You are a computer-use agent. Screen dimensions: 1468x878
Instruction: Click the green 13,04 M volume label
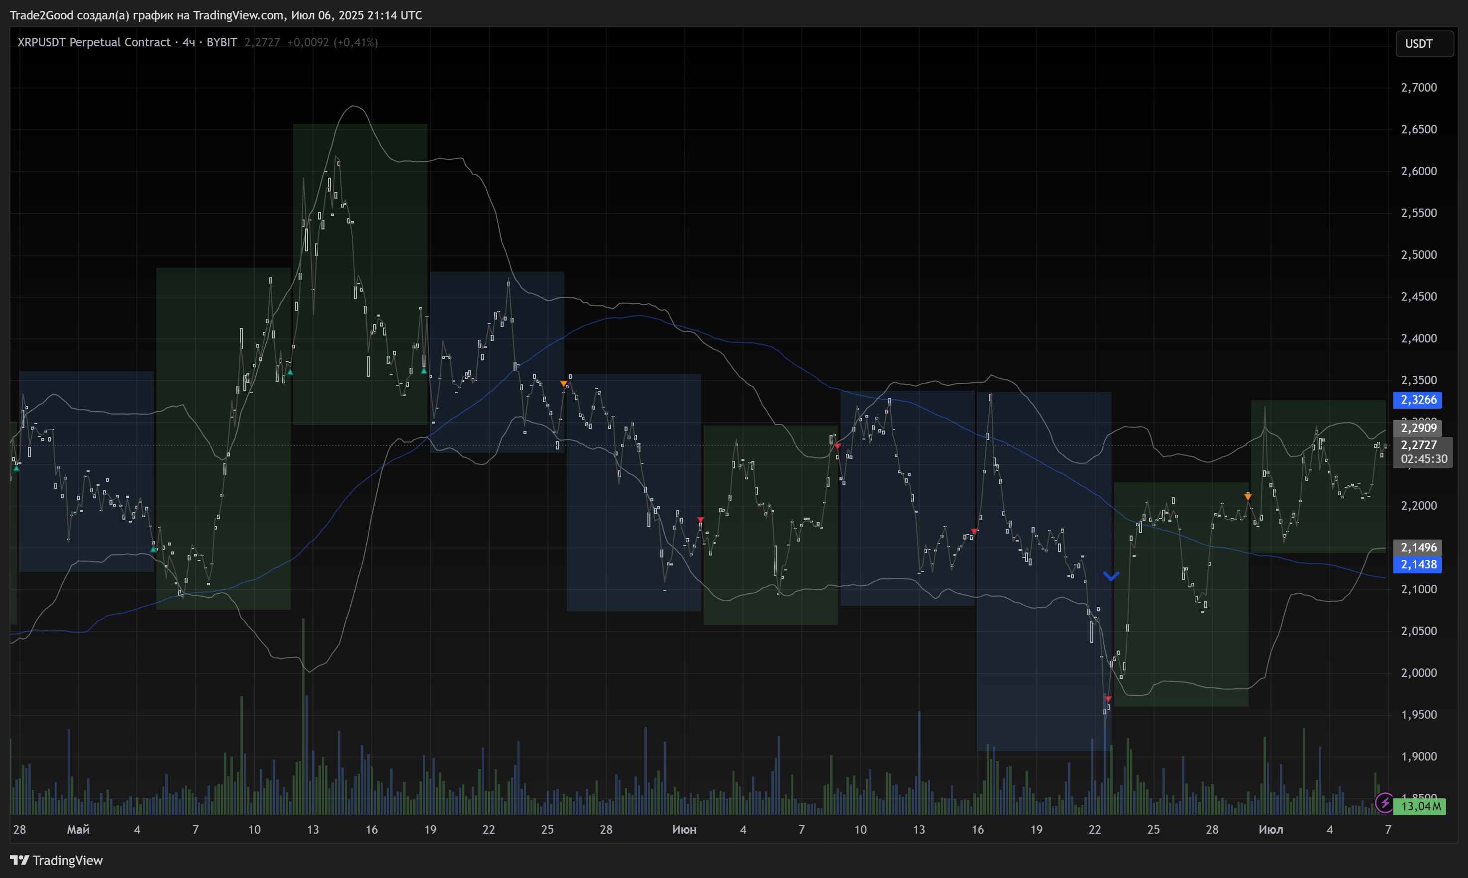1420,806
